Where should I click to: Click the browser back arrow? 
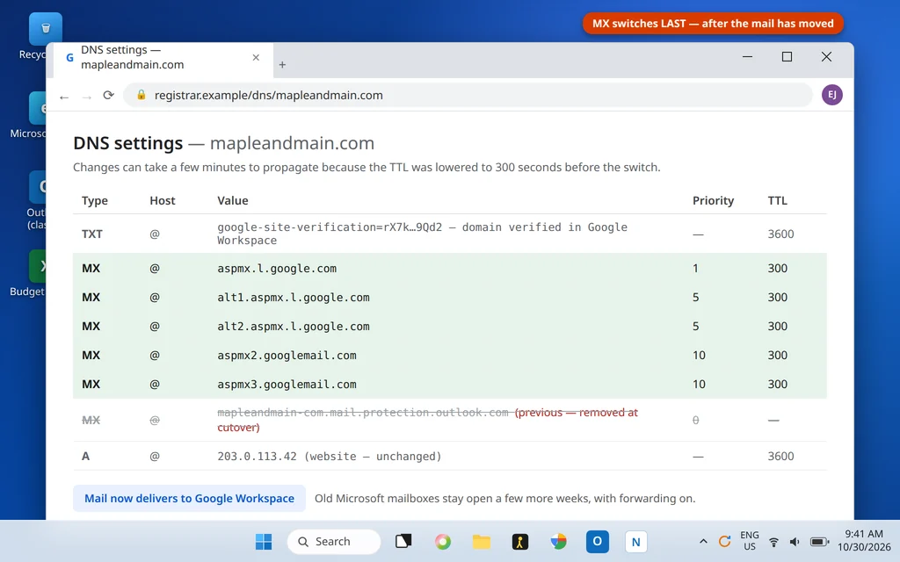pyautogui.click(x=64, y=97)
